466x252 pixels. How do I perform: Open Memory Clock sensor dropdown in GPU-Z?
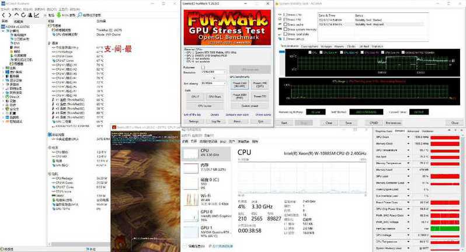(x=409, y=143)
